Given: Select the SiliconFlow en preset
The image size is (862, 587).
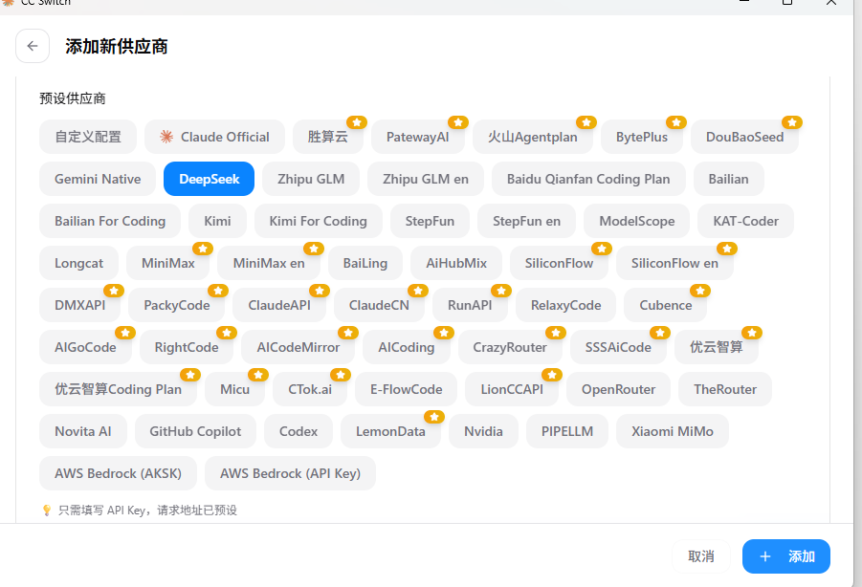Looking at the screenshot, I should click(674, 263).
